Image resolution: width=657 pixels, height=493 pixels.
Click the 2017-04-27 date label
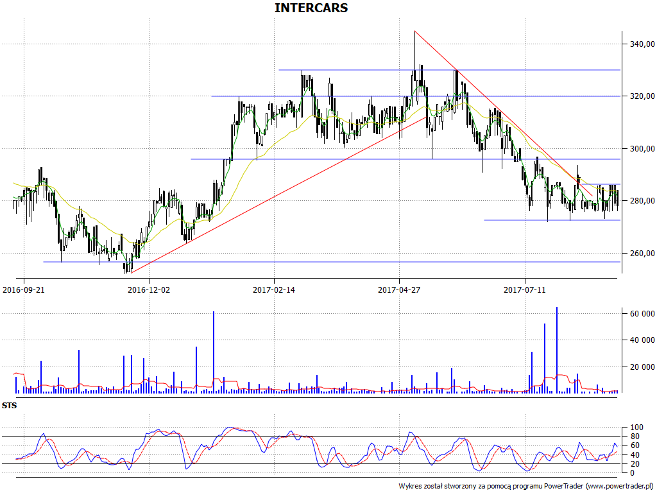(399, 290)
